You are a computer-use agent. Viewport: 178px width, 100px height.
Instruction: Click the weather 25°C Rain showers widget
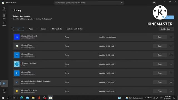[134, 98]
